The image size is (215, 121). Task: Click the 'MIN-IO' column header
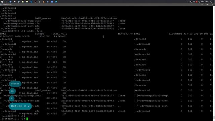tap(188, 34)
